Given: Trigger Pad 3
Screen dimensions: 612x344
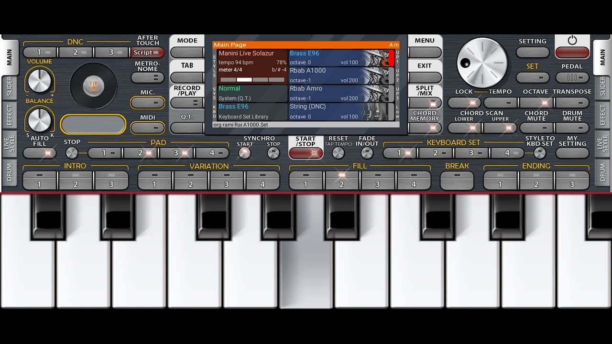Looking at the screenshot, I should (176, 153).
